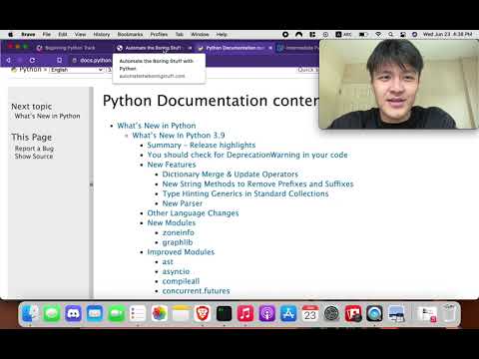Click the bookmark icon in toolbar
Viewport: 479px width, 359px height.
59,60
